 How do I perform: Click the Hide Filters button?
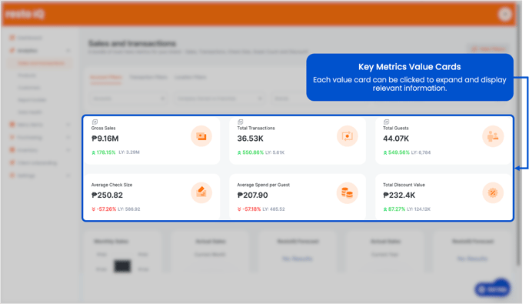pos(489,49)
